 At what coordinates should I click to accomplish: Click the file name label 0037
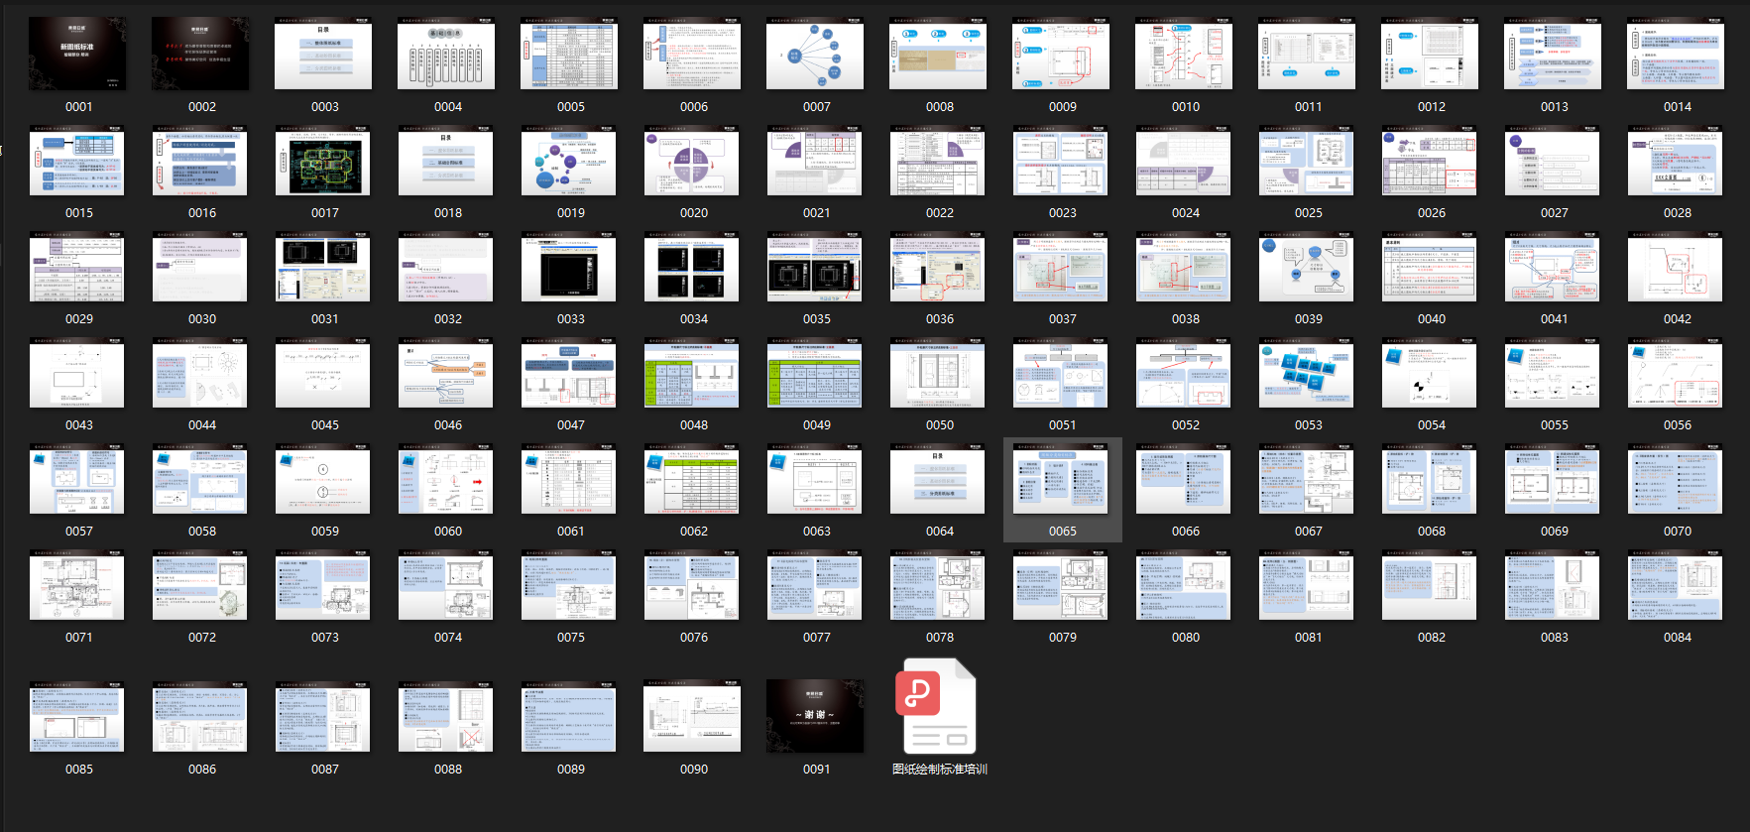(1063, 319)
